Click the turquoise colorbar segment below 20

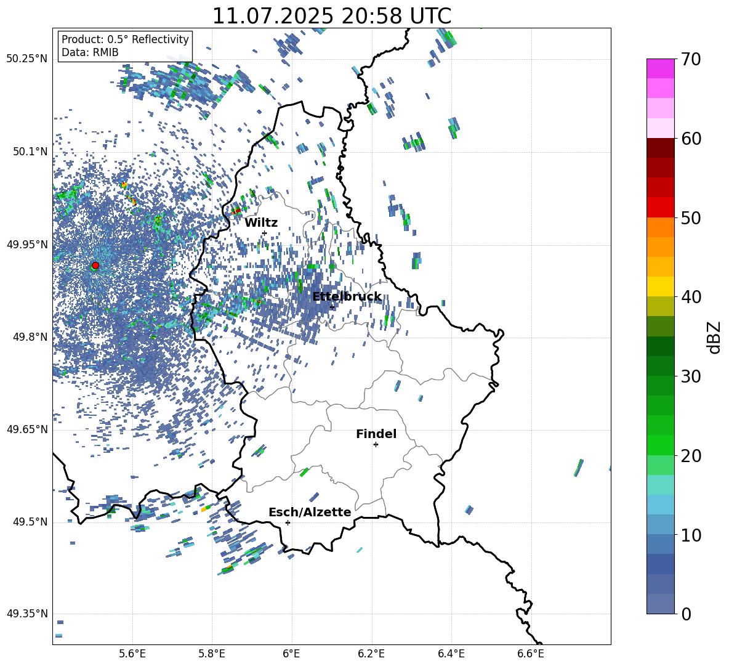[x=660, y=485]
